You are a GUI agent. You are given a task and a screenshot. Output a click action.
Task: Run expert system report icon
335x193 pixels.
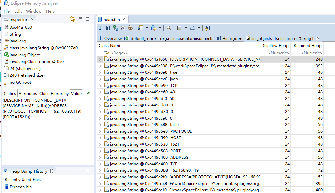click(141, 28)
